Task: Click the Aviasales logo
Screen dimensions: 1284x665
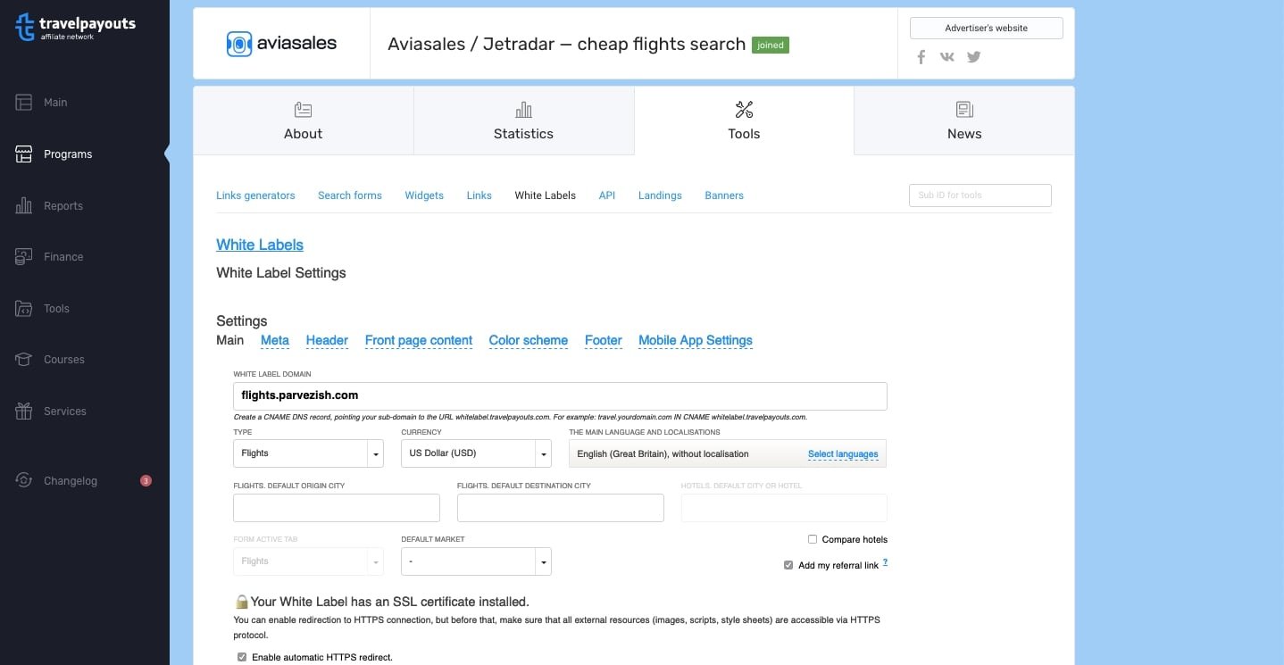Action: (281, 43)
